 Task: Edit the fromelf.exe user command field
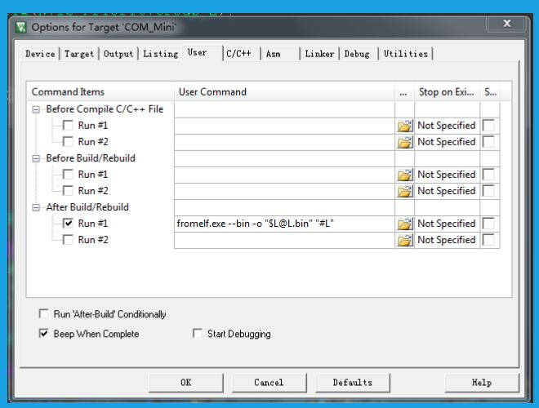[284, 224]
